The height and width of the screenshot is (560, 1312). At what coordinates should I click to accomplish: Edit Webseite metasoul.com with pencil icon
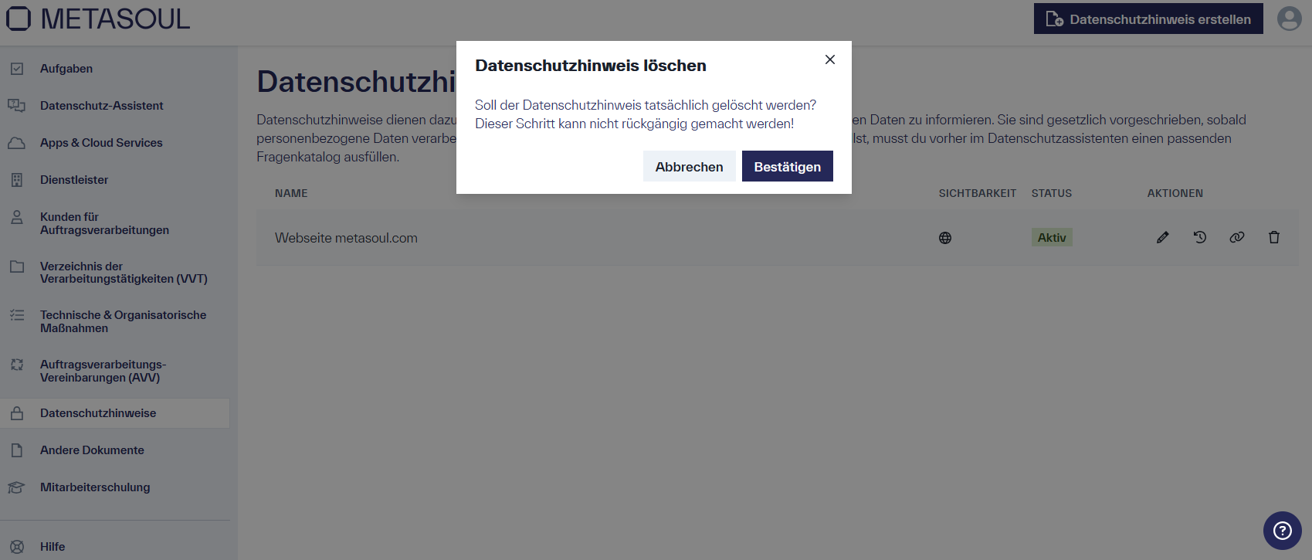(x=1163, y=237)
